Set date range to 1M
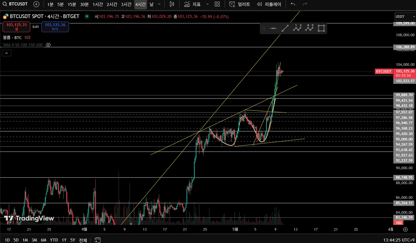This screenshot has width=416, height=243. [x=25, y=240]
